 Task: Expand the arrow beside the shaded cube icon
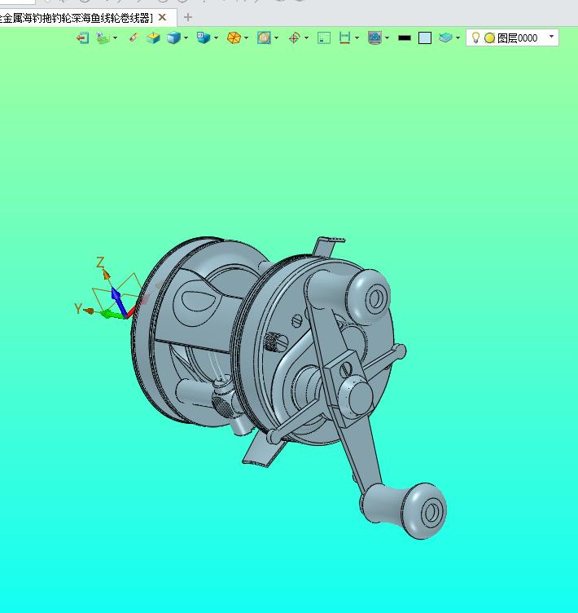(x=186, y=37)
